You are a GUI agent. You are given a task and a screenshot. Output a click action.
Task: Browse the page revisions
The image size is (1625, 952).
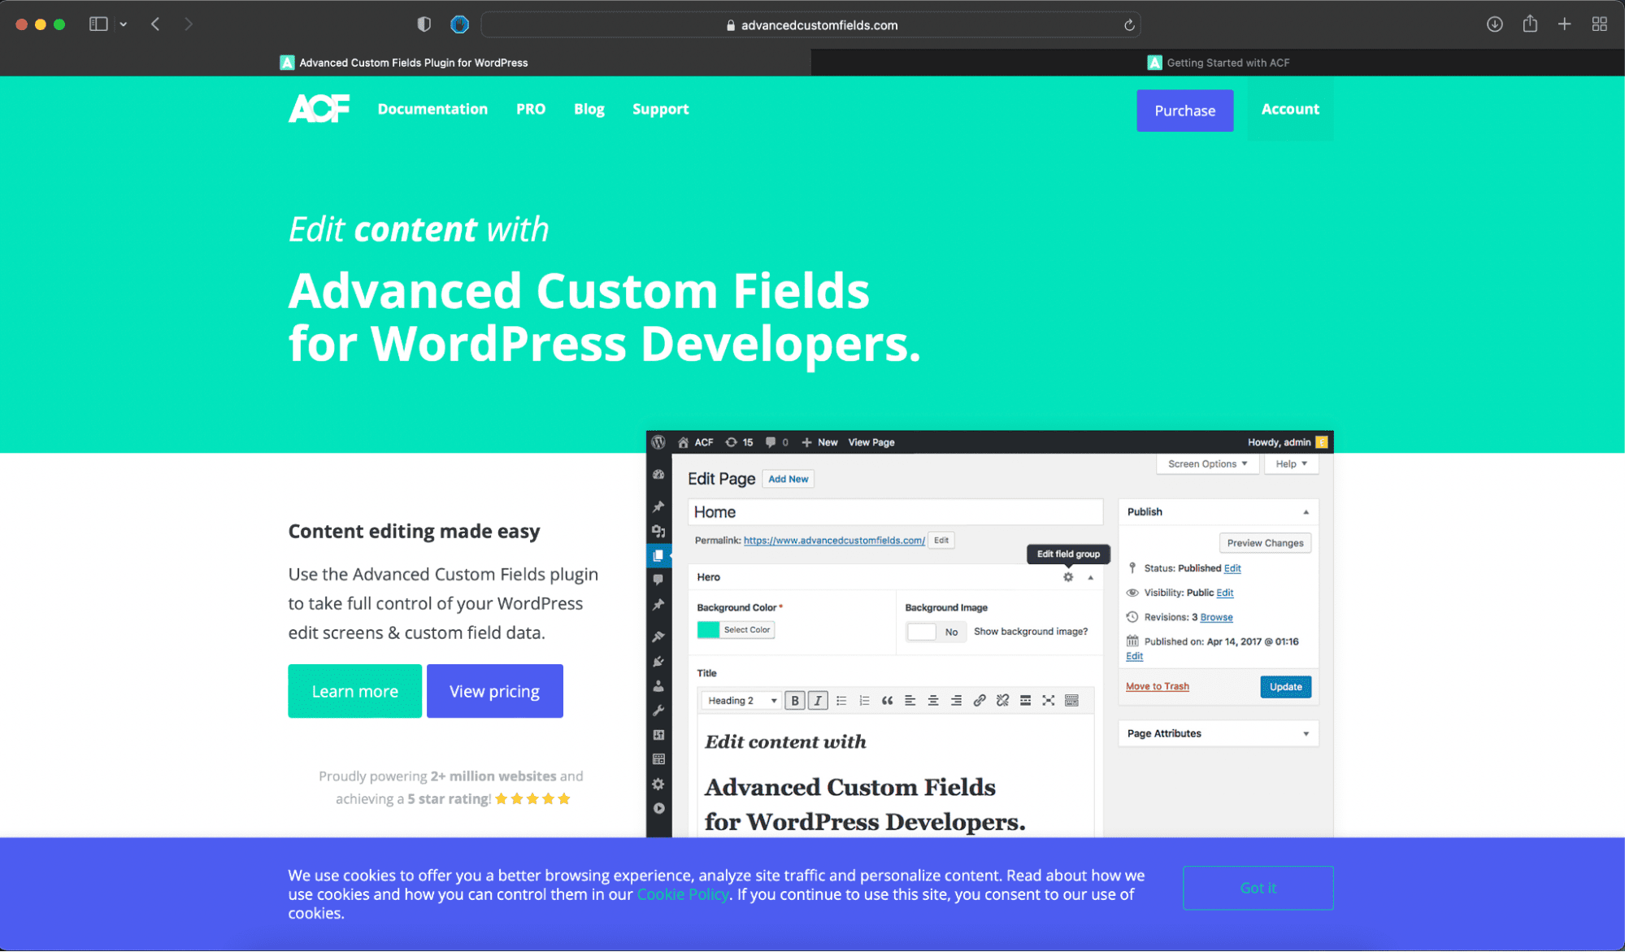click(x=1216, y=617)
